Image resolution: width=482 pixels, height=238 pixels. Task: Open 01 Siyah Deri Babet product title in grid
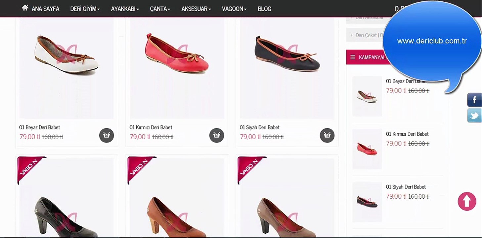click(260, 127)
